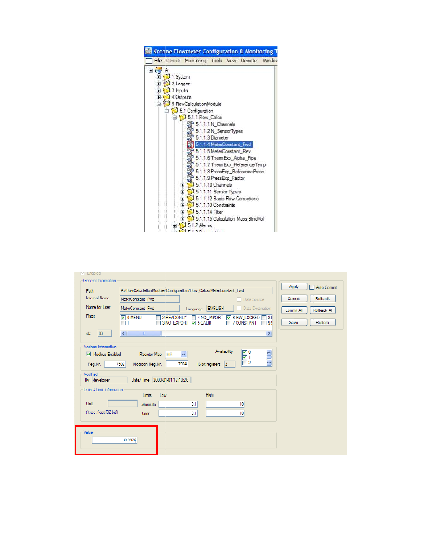Click the Flags list horizontal scrollbar
The image size is (421, 546).
click(x=196, y=333)
